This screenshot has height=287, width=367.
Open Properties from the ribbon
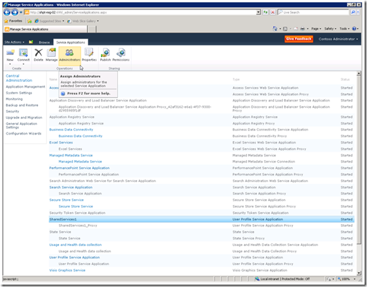pyautogui.click(x=89, y=55)
